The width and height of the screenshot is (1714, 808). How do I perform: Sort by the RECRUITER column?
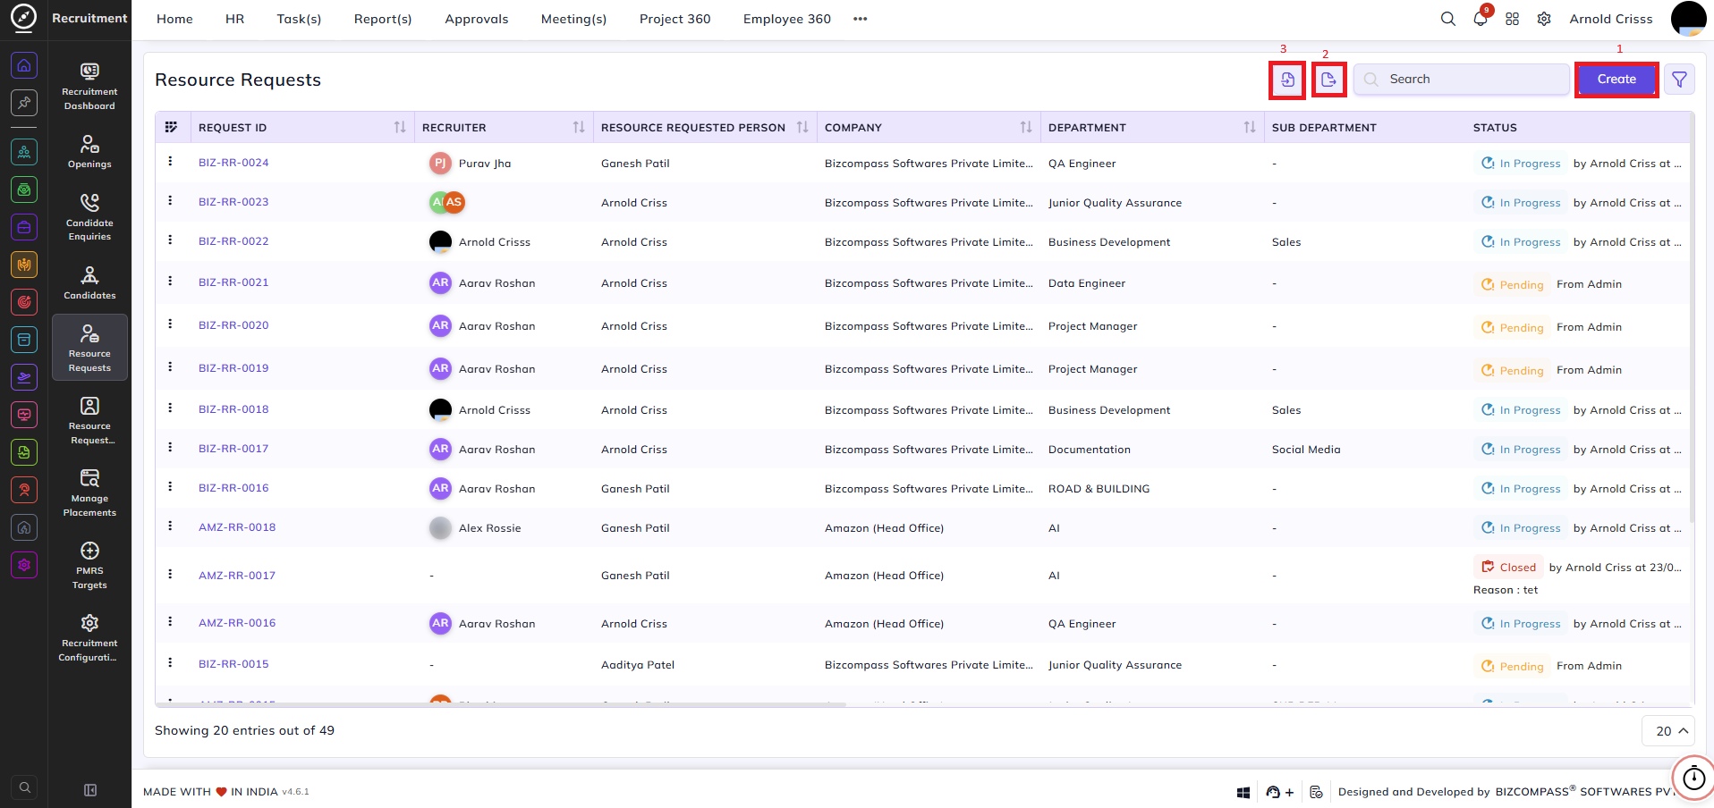click(x=579, y=127)
